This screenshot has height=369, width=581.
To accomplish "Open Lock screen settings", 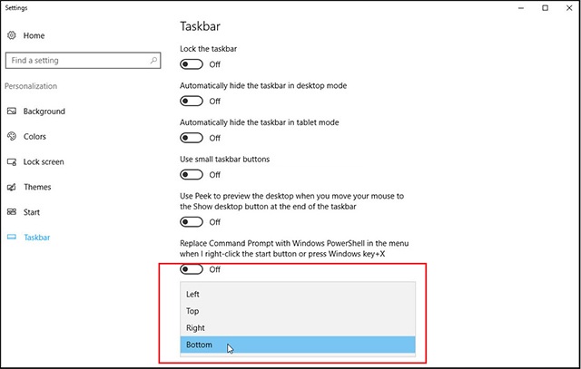I will 44,161.
